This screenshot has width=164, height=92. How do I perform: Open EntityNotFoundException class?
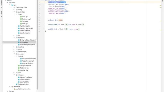28,40
